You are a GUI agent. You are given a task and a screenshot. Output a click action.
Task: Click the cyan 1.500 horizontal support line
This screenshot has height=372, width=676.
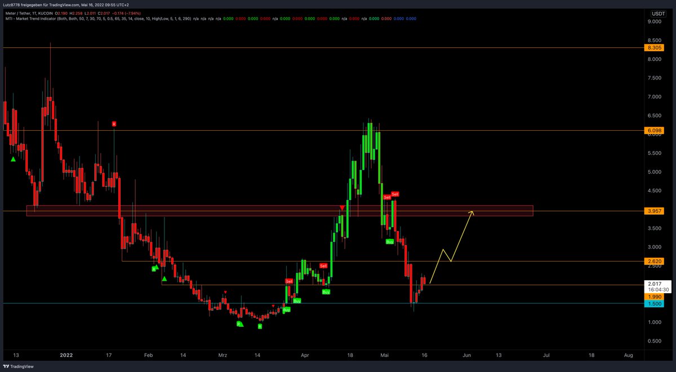click(x=324, y=303)
